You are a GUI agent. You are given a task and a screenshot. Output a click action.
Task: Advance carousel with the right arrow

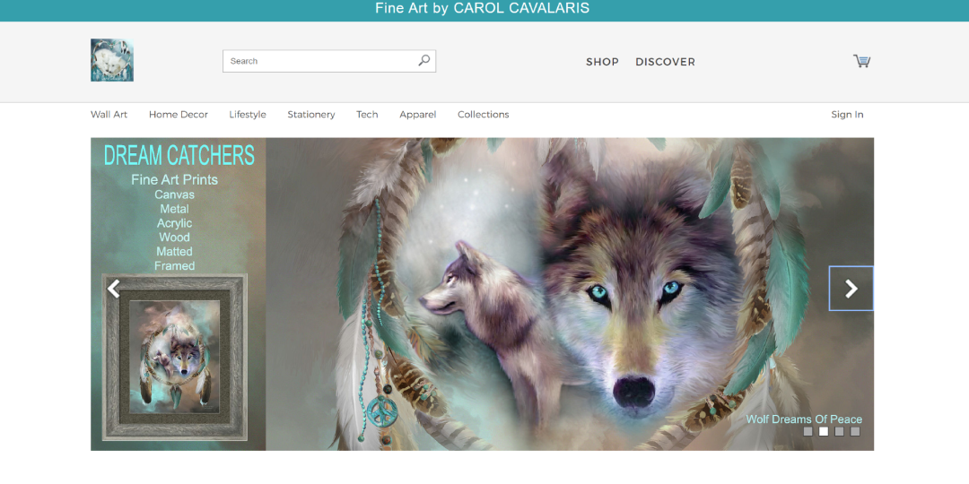tap(851, 289)
